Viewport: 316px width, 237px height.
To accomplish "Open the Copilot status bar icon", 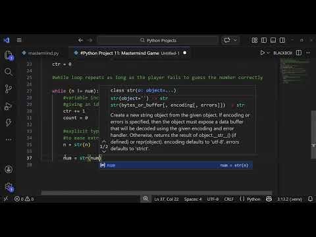I will tap(269, 199).
